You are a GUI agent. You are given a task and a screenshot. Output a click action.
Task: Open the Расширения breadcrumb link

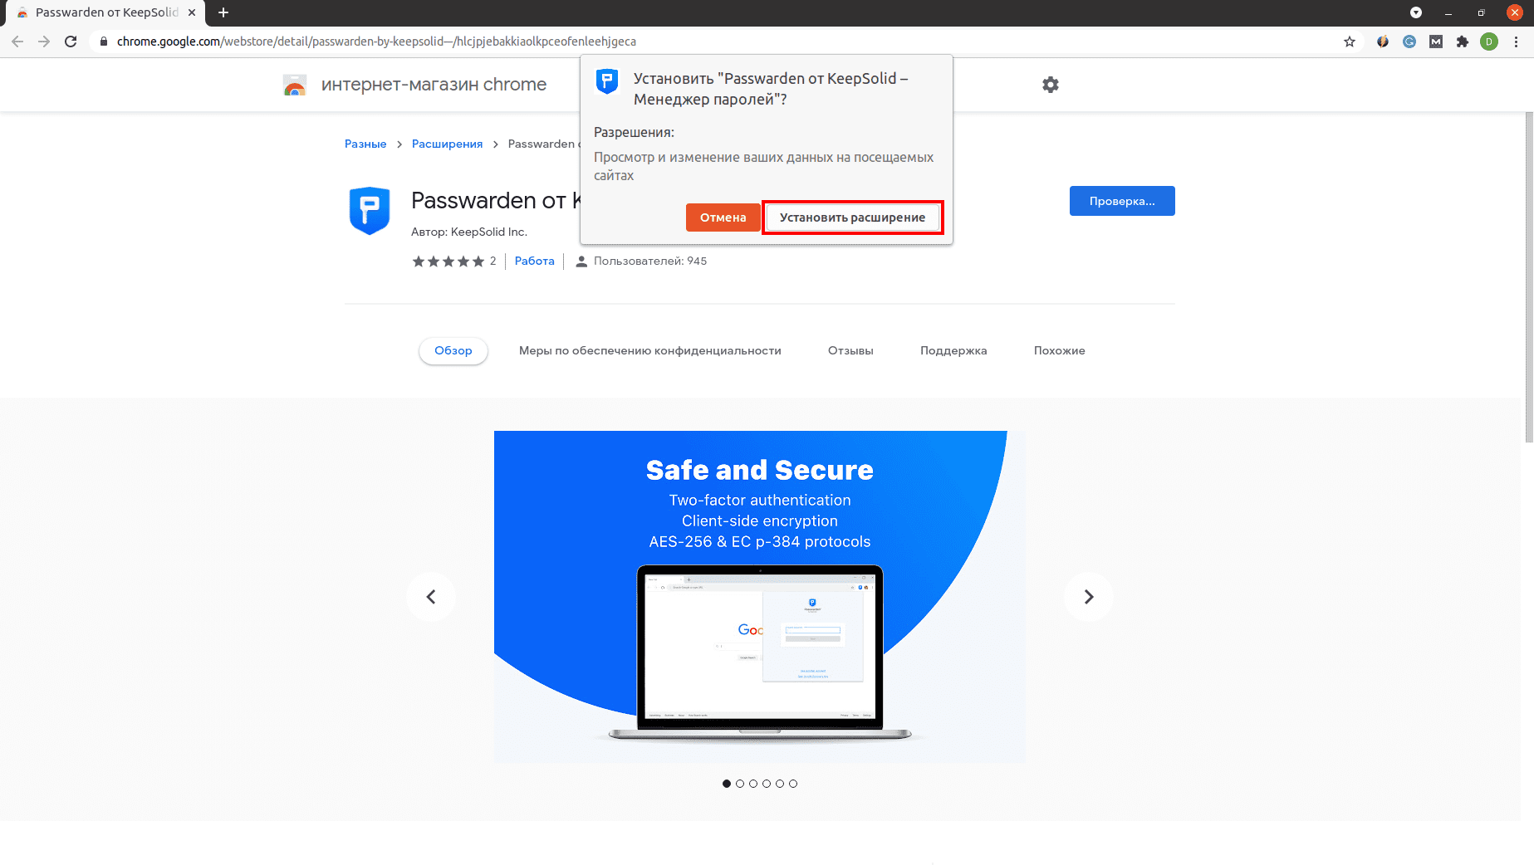coord(447,144)
